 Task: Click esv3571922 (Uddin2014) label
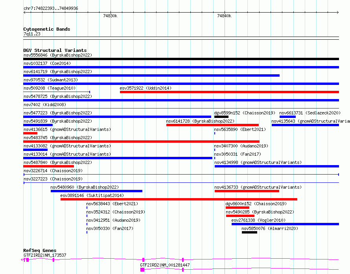pos(146,88)
